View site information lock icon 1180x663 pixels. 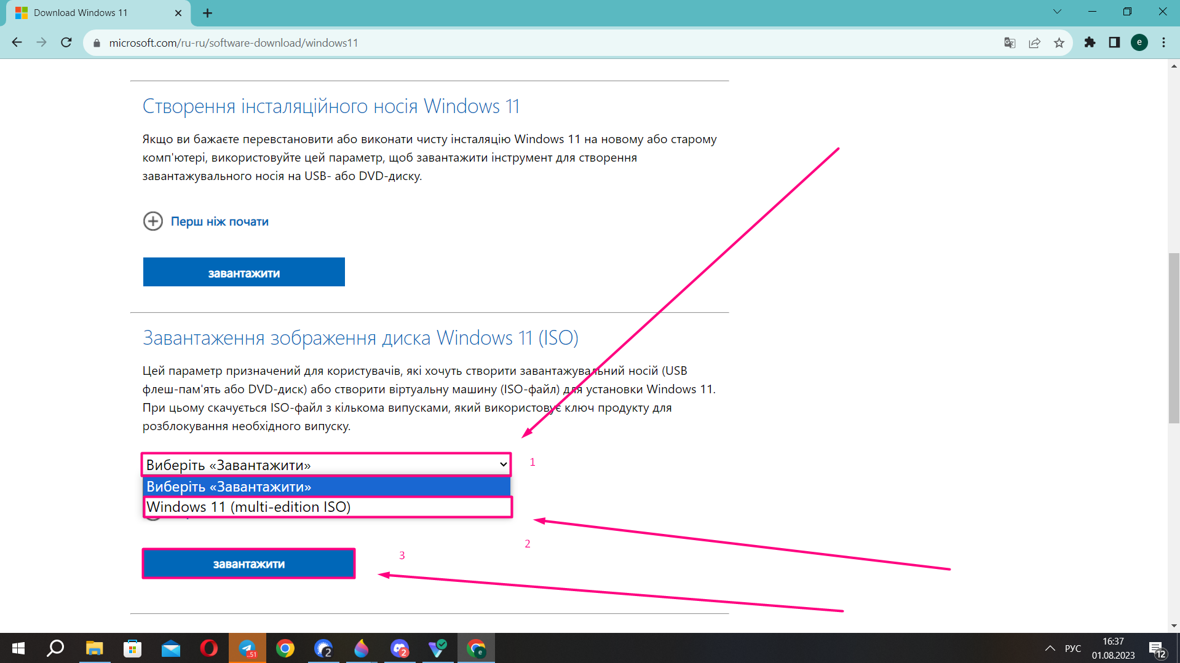tap(97, 43)
